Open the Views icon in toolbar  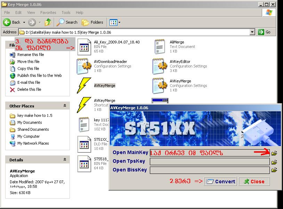pyautogui.click(x=113, y=22)
